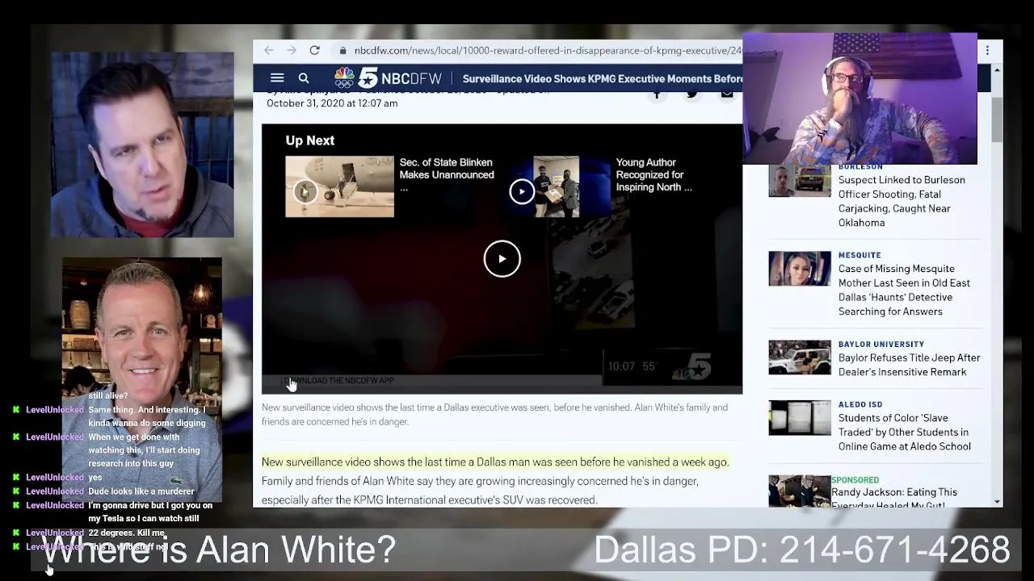Click the video caption text below player
Image resolution: width=1034 pixels, height=581 pixels.
[x=494, y=414]
